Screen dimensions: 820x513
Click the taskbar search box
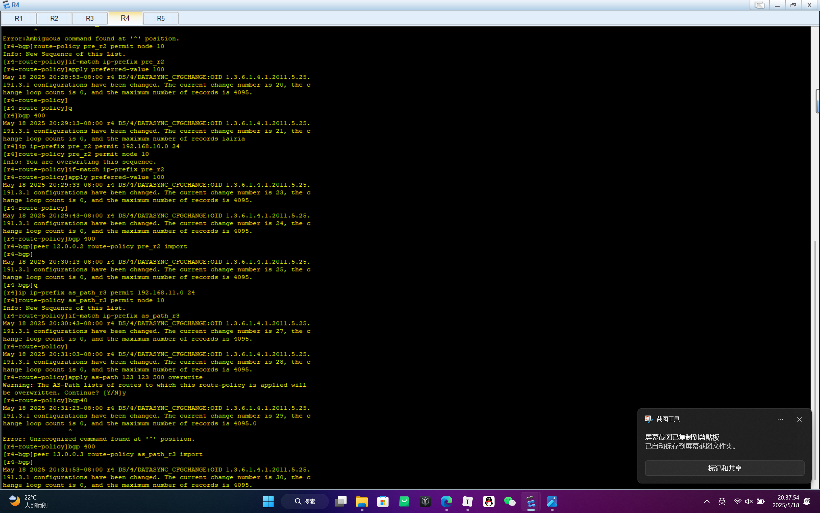(305, 501)
